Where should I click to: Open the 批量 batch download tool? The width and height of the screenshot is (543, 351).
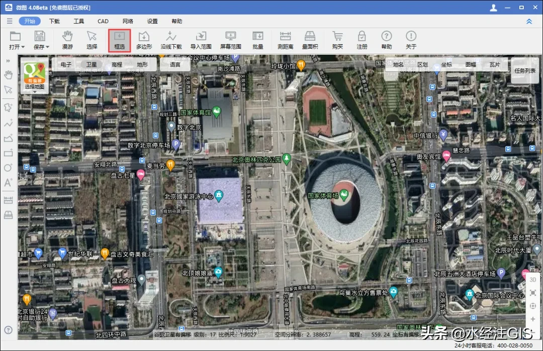tap(258, 40)
